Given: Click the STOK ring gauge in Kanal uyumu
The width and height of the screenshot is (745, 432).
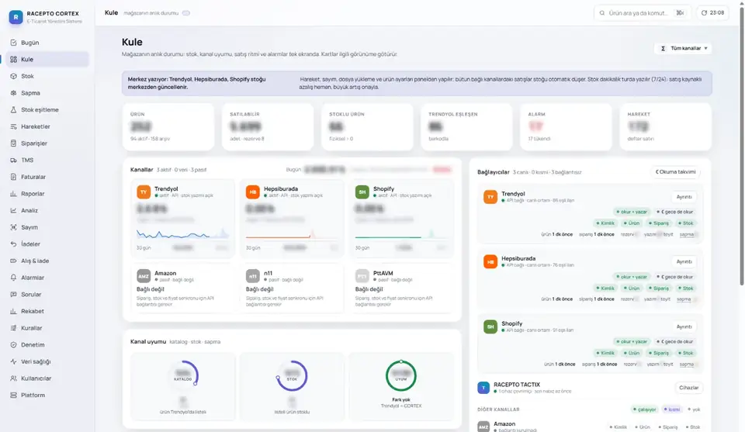Looking at the screenshot, I should [292, 375].
